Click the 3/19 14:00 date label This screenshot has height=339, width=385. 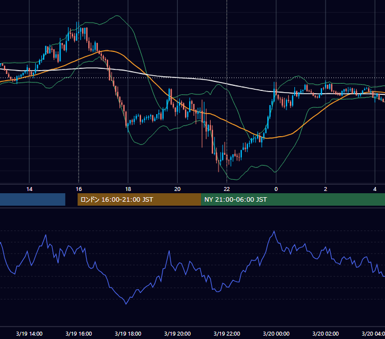coord(29,333)
